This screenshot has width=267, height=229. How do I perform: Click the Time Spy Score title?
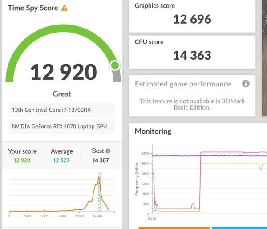pyautogui.click(x=33, y=8)
